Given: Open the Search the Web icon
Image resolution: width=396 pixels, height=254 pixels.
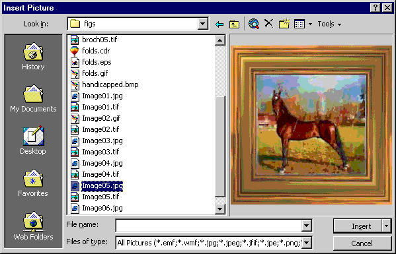Looking at the screenshot, I should coord(254,24).
